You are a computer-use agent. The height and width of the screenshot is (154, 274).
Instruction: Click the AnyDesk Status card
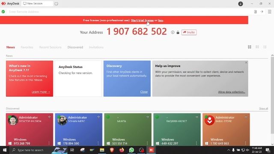click(x=78, y=79)
